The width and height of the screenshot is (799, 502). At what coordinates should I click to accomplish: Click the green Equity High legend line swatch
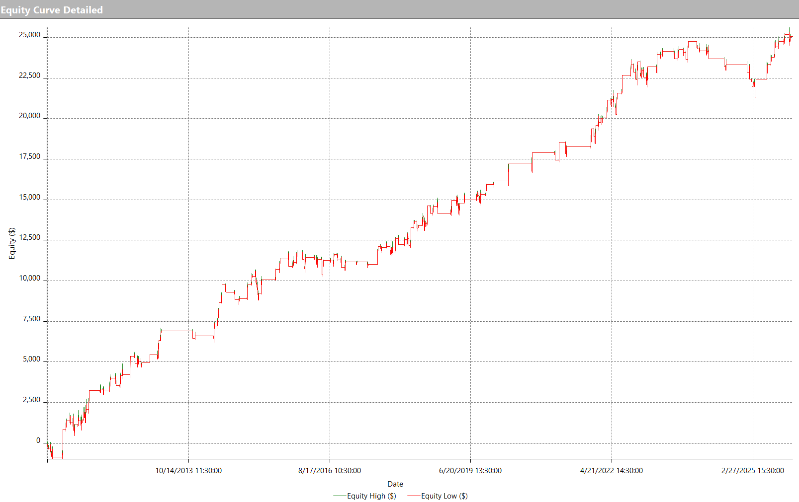(x=340, y=496)
